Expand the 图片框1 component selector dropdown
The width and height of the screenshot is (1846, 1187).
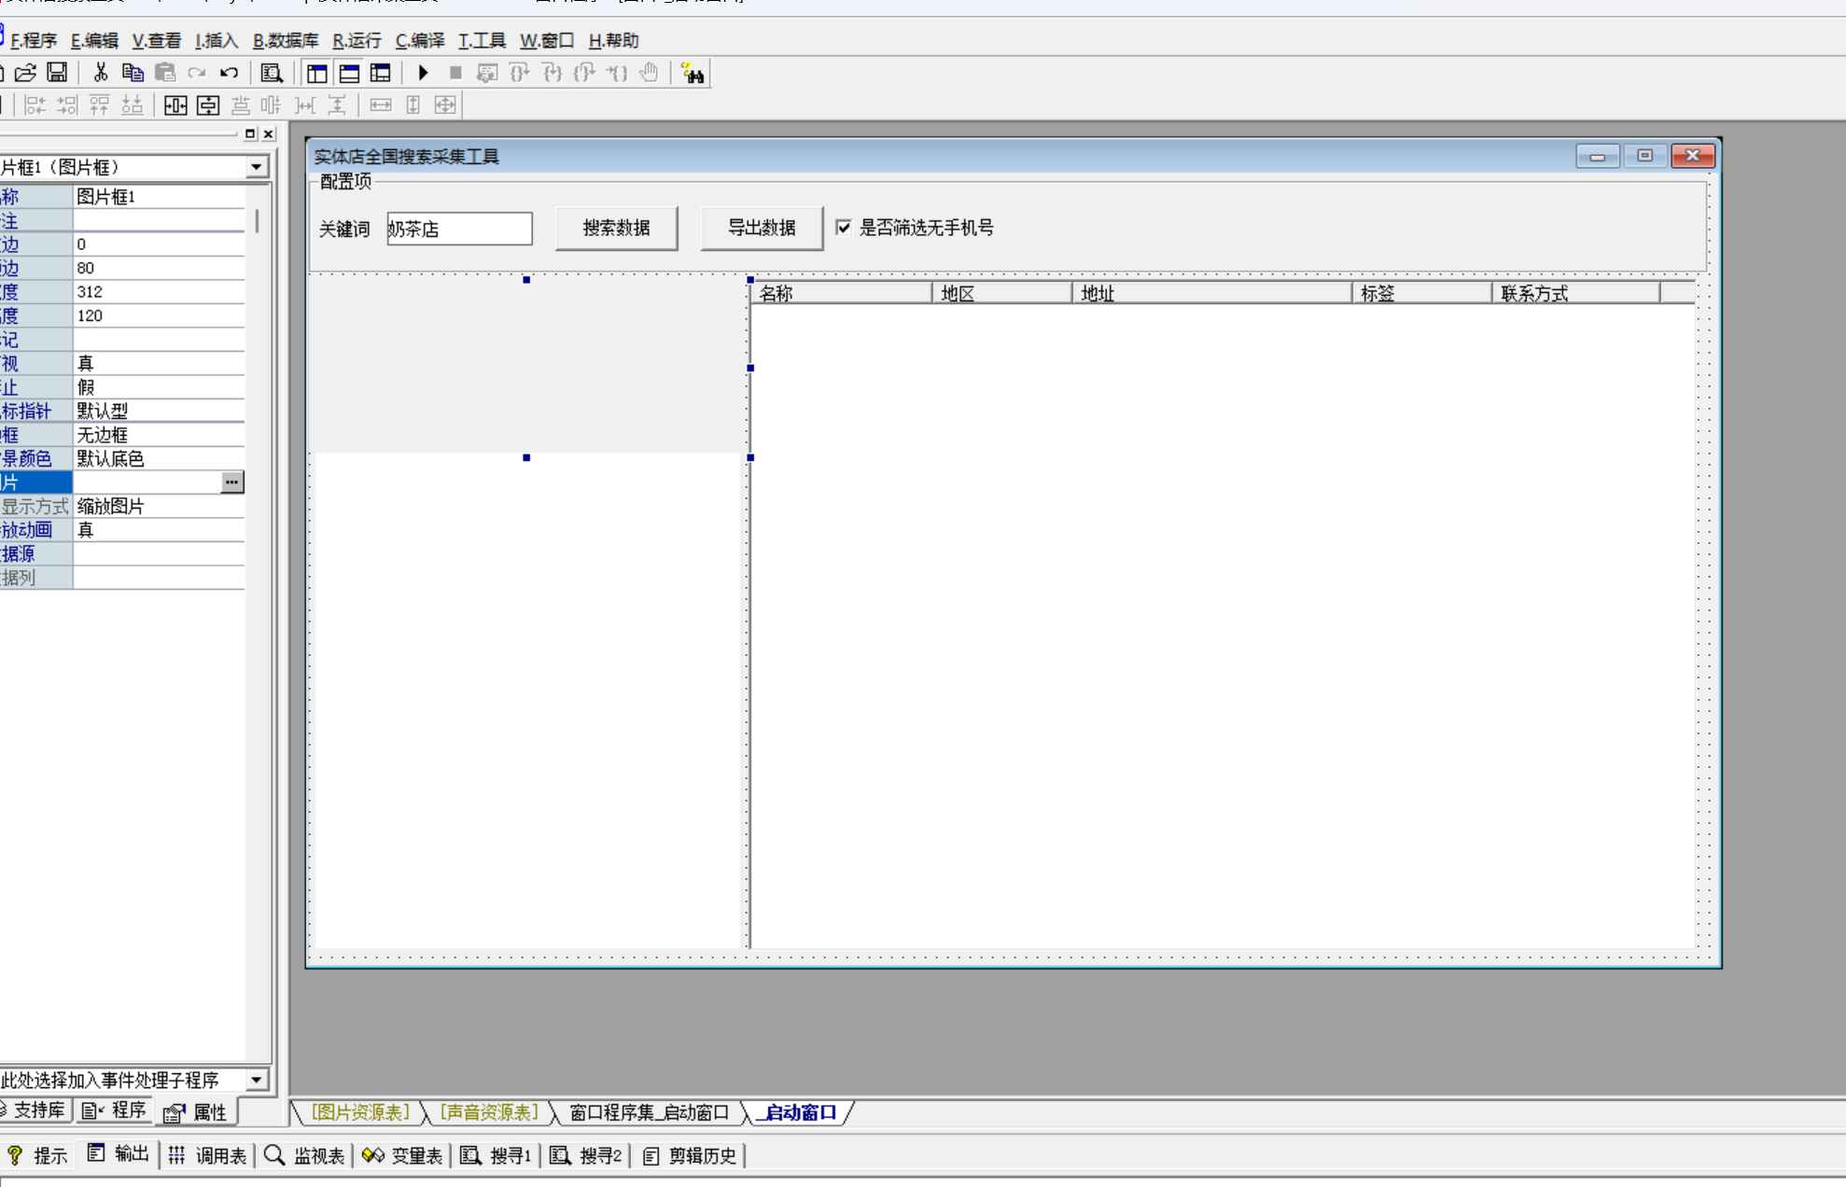pos(256,167)
